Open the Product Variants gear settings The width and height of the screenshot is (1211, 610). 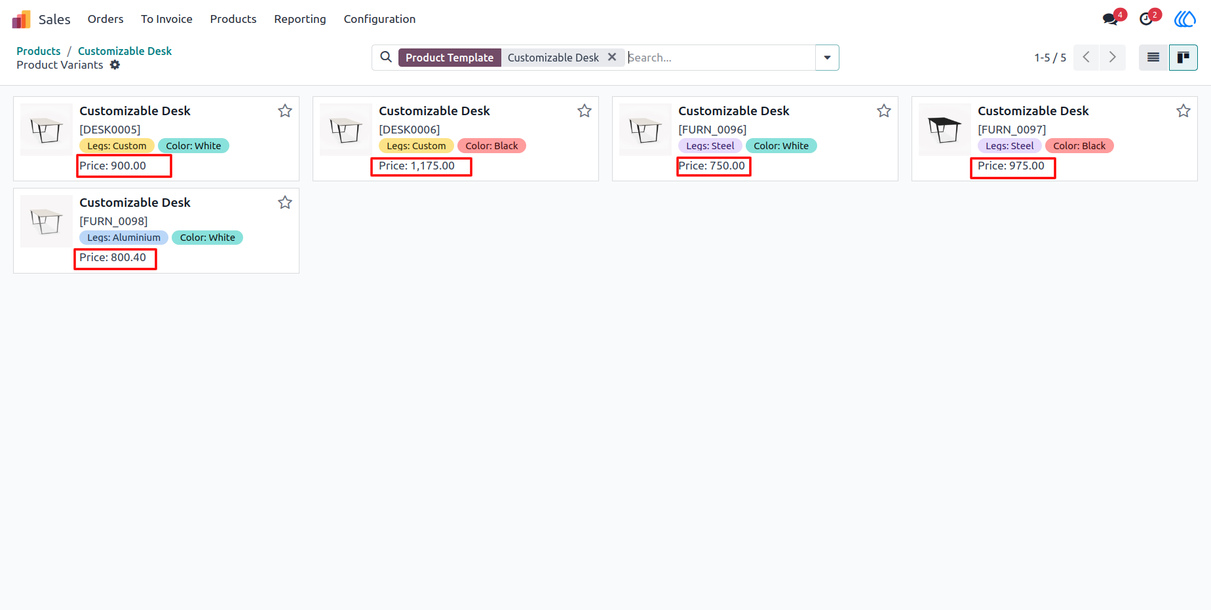[115, 65]
